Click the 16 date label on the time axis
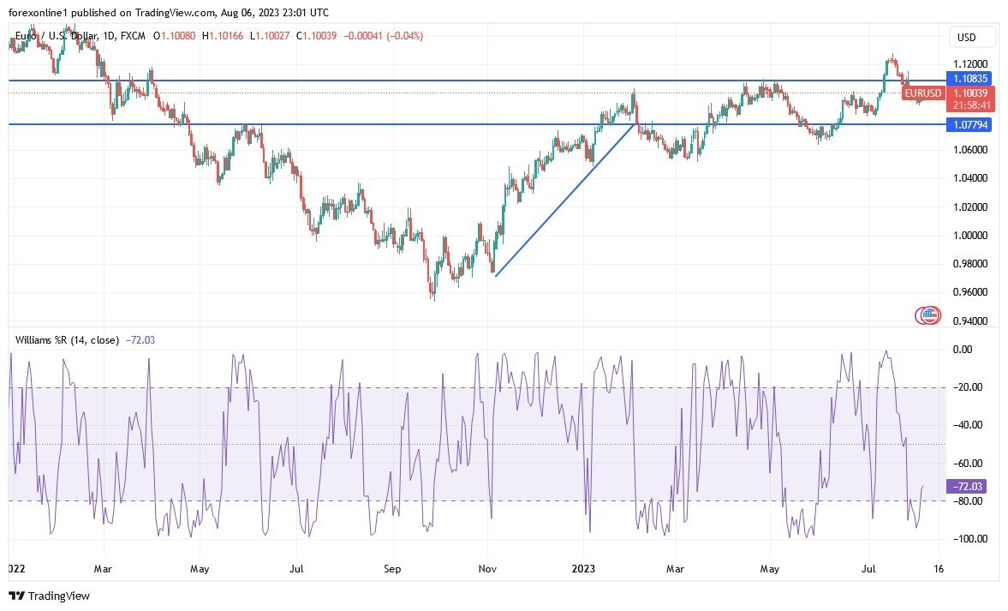Viewport: 1008px width, 611px height. click(938, 568)
